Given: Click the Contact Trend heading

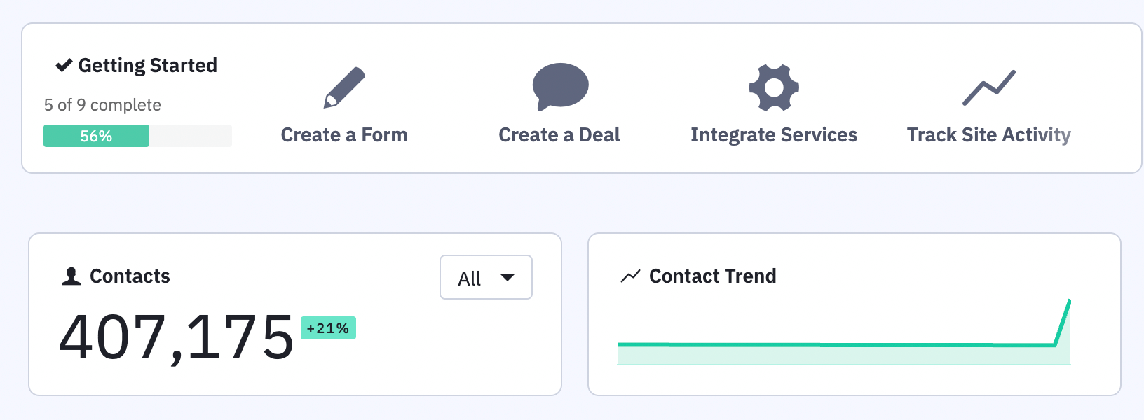Looking at the screenshot, I should 712,276.
